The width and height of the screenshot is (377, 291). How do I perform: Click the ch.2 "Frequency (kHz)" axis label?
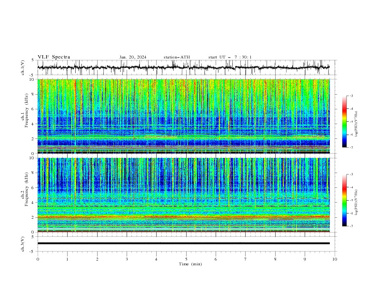(x=27, y=189)
